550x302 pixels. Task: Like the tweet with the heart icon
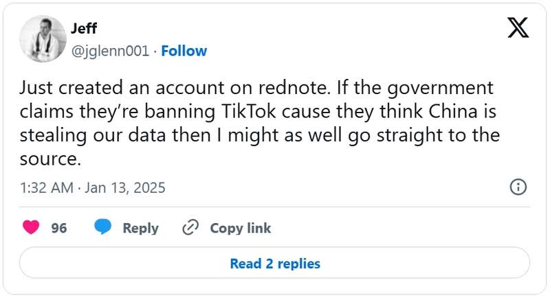31,228
